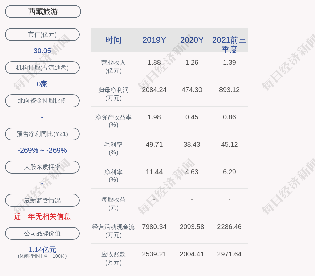Select the 2020Y column header
Viewport: 315px width, 276px height.
pyautogui.click(x=192, y=40)
